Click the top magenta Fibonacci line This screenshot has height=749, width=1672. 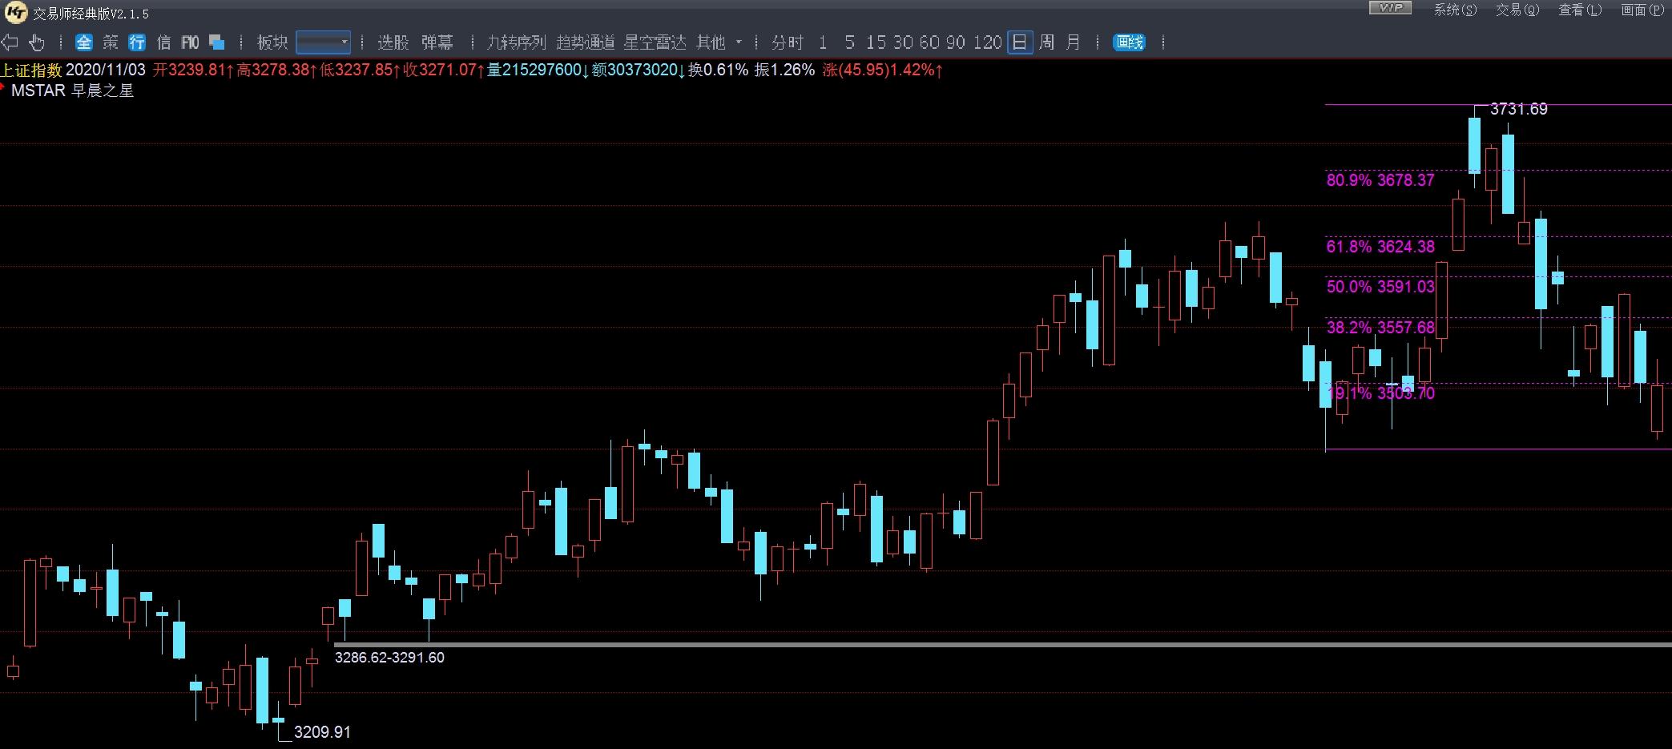coord(1498,104)
